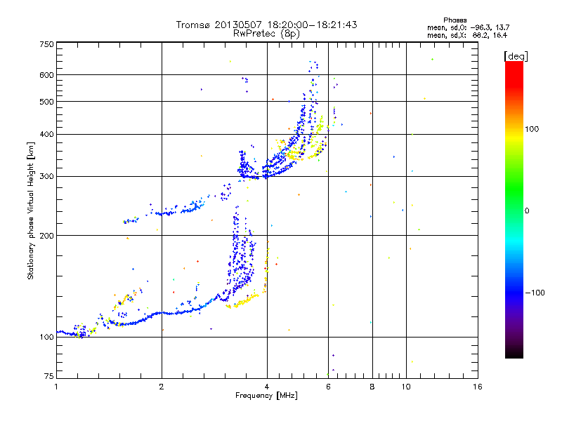Pick the black bottom of the colorbar
The height and width of the screenshot is (421, 562).
click(x=514, y=353)
